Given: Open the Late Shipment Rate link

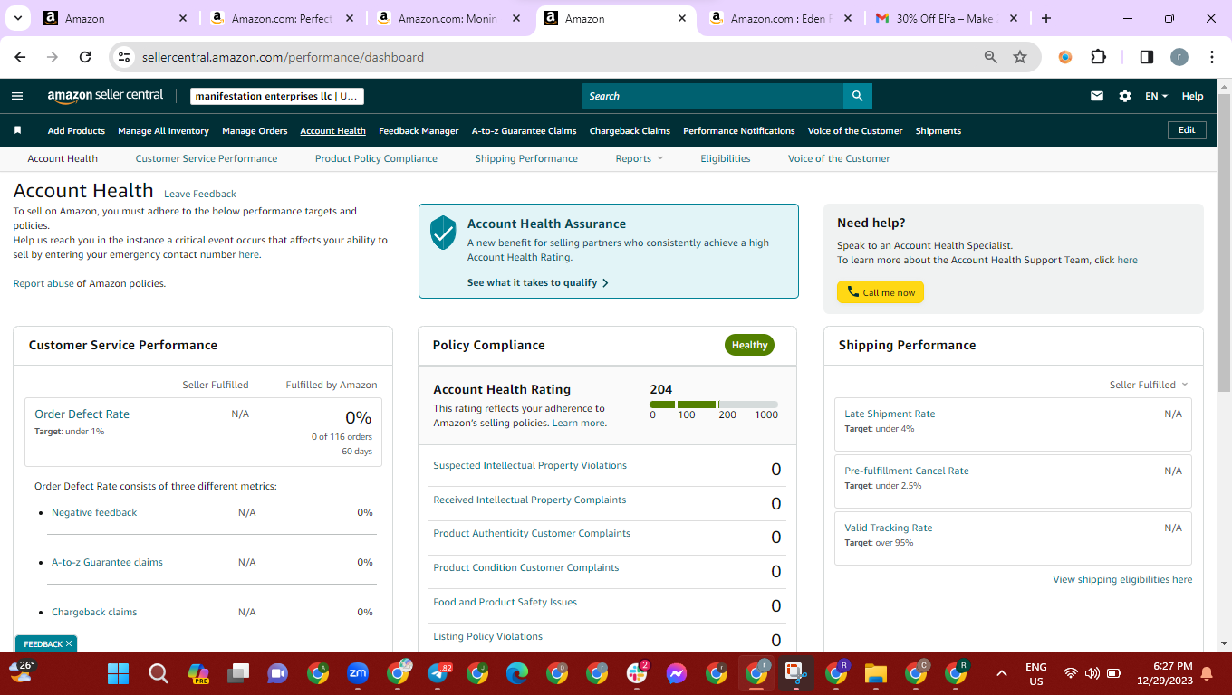Looking at the screenshot, I should tap(890, 414).
